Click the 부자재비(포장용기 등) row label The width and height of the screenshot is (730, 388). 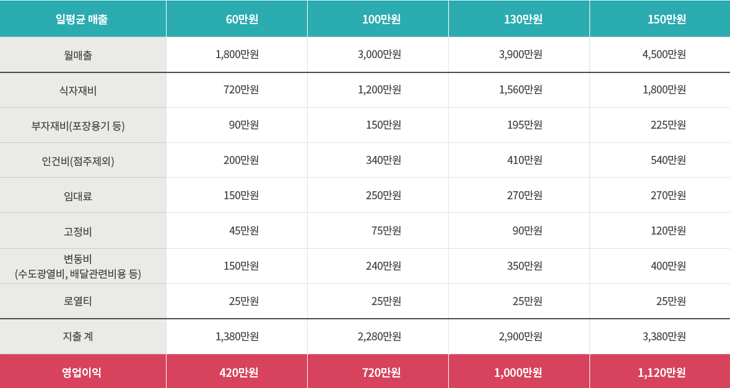click(x=83, y=125)
